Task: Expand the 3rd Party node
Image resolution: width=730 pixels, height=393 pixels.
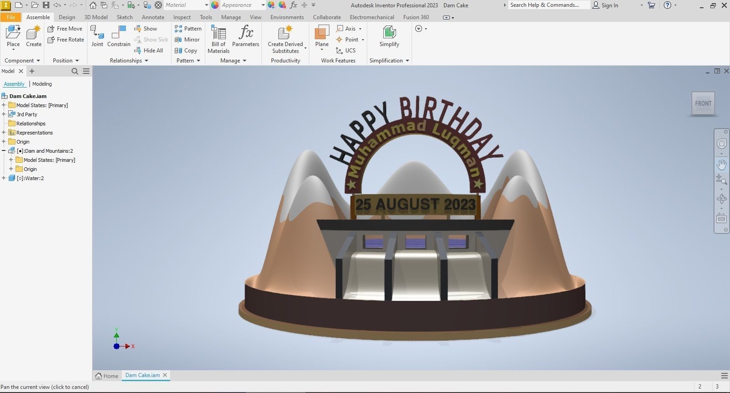Action: click(4, 114)
